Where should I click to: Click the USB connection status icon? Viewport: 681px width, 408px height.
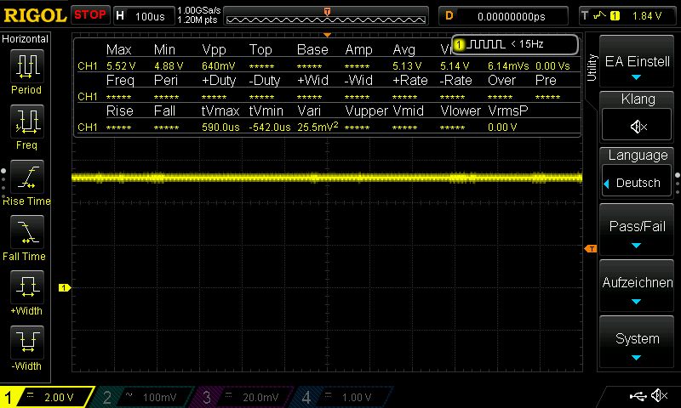(638, 396)
